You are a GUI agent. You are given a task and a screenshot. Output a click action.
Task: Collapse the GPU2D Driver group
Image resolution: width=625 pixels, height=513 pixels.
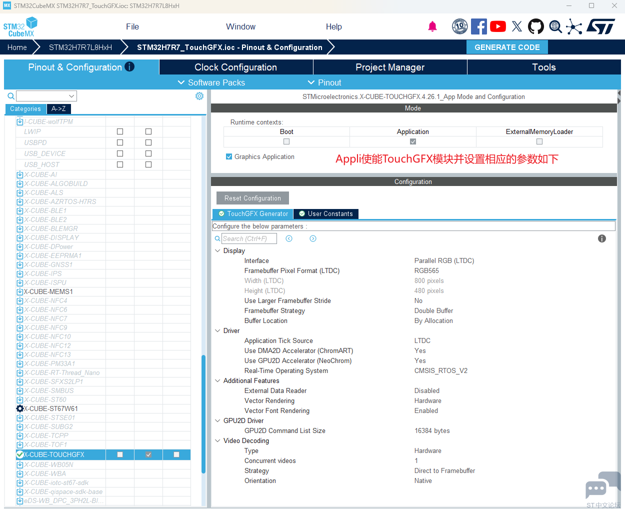click(217, 420)
